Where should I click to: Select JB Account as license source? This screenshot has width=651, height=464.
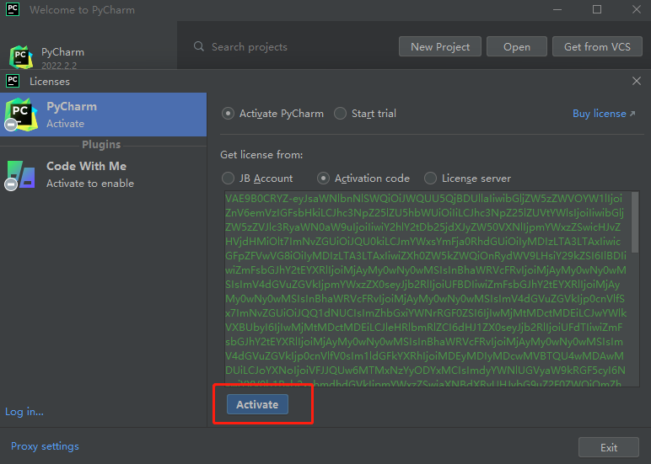point(228,179)
